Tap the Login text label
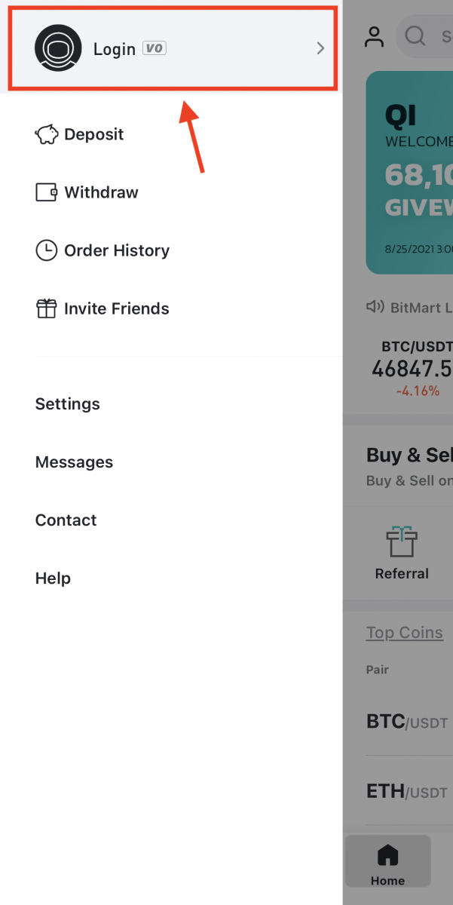The height and width of the screenshot is (905, 453). click(x=115, y=49)
